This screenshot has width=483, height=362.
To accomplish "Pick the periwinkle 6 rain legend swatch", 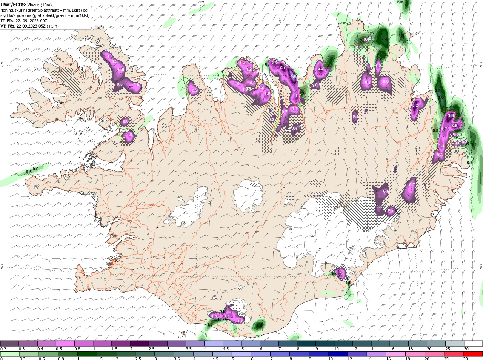I will click(x=260, y=354).
